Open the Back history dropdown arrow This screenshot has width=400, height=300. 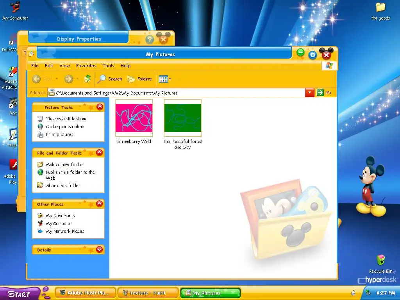coord(57,79)
